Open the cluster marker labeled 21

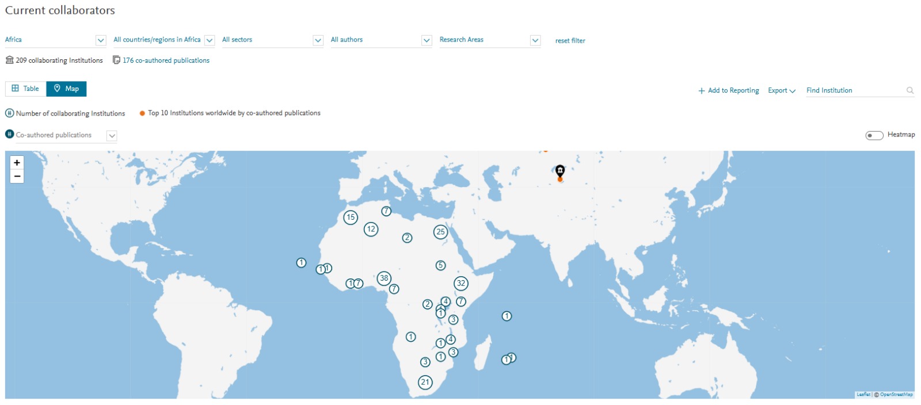point(425,382)
